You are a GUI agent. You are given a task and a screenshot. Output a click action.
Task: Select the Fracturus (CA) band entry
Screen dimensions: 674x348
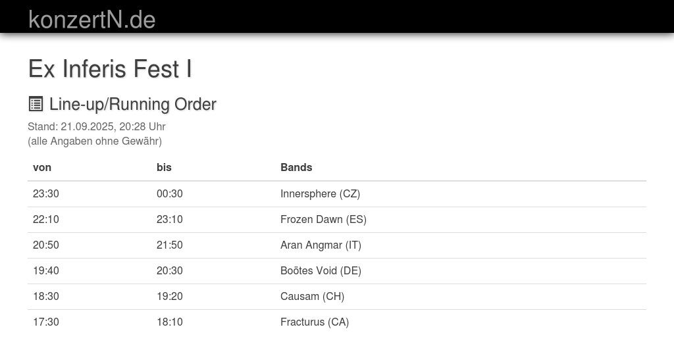315,322
